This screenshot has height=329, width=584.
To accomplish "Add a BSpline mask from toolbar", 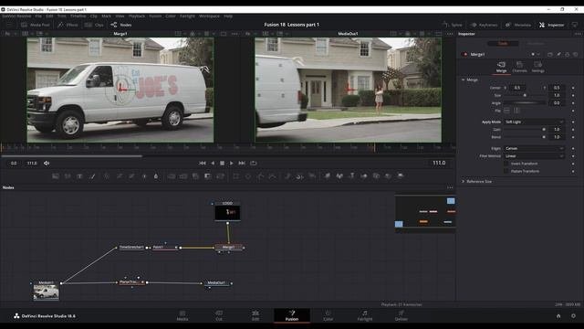I will (273, 176).
